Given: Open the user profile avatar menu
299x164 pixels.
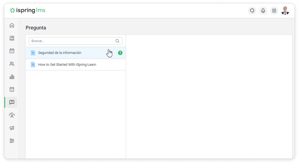Looking at the screenshot, I should [x=285, y=11].
